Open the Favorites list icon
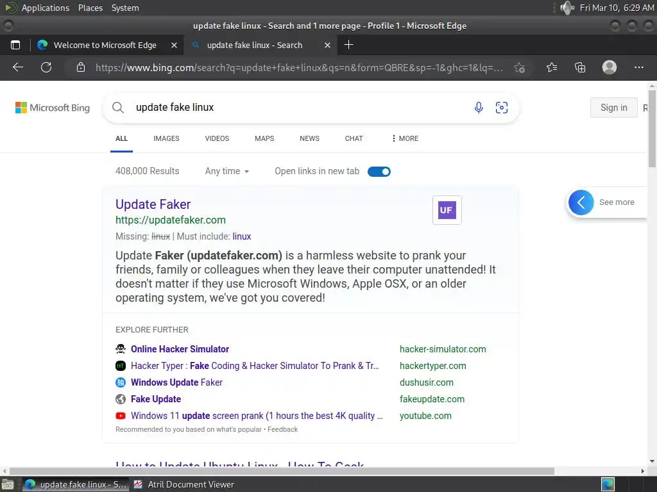The image size is (657, 492). (552, 67)
